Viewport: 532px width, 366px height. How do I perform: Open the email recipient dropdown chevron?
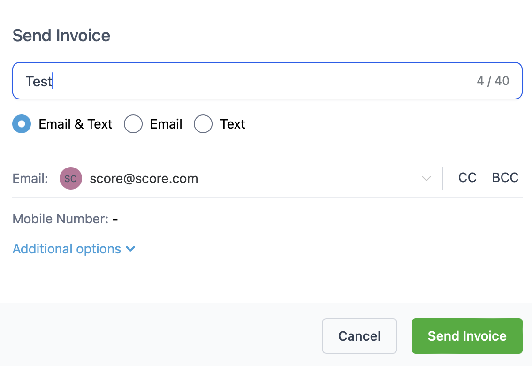426,178
